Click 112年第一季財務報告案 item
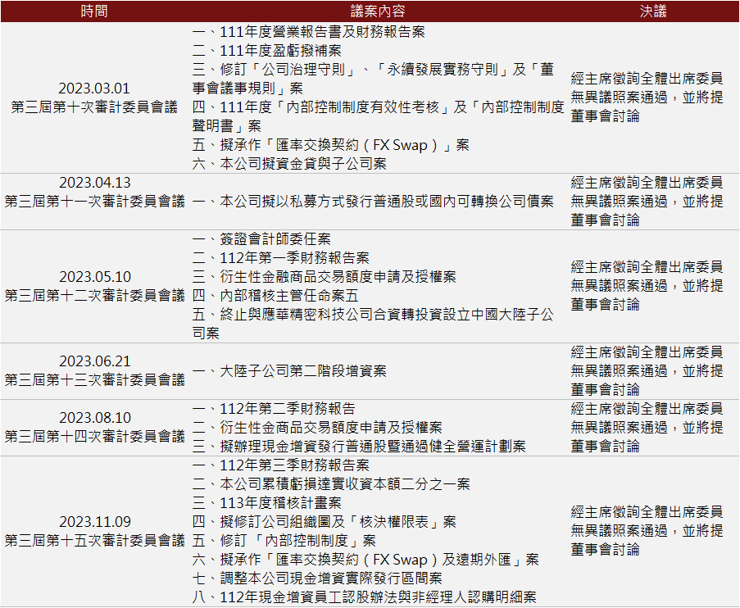 (281, 258)
